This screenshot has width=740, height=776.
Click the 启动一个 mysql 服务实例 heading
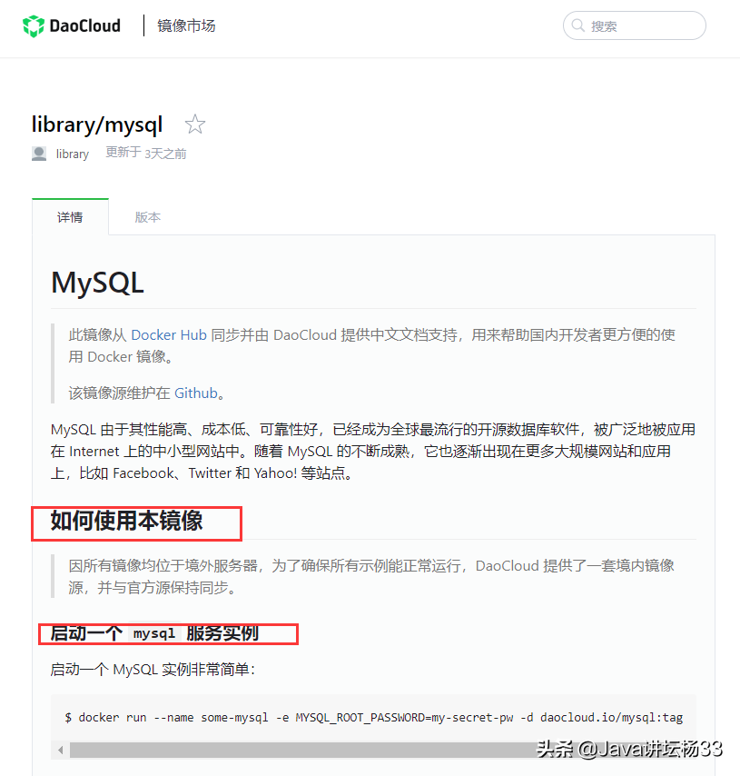tap(154, 633)
